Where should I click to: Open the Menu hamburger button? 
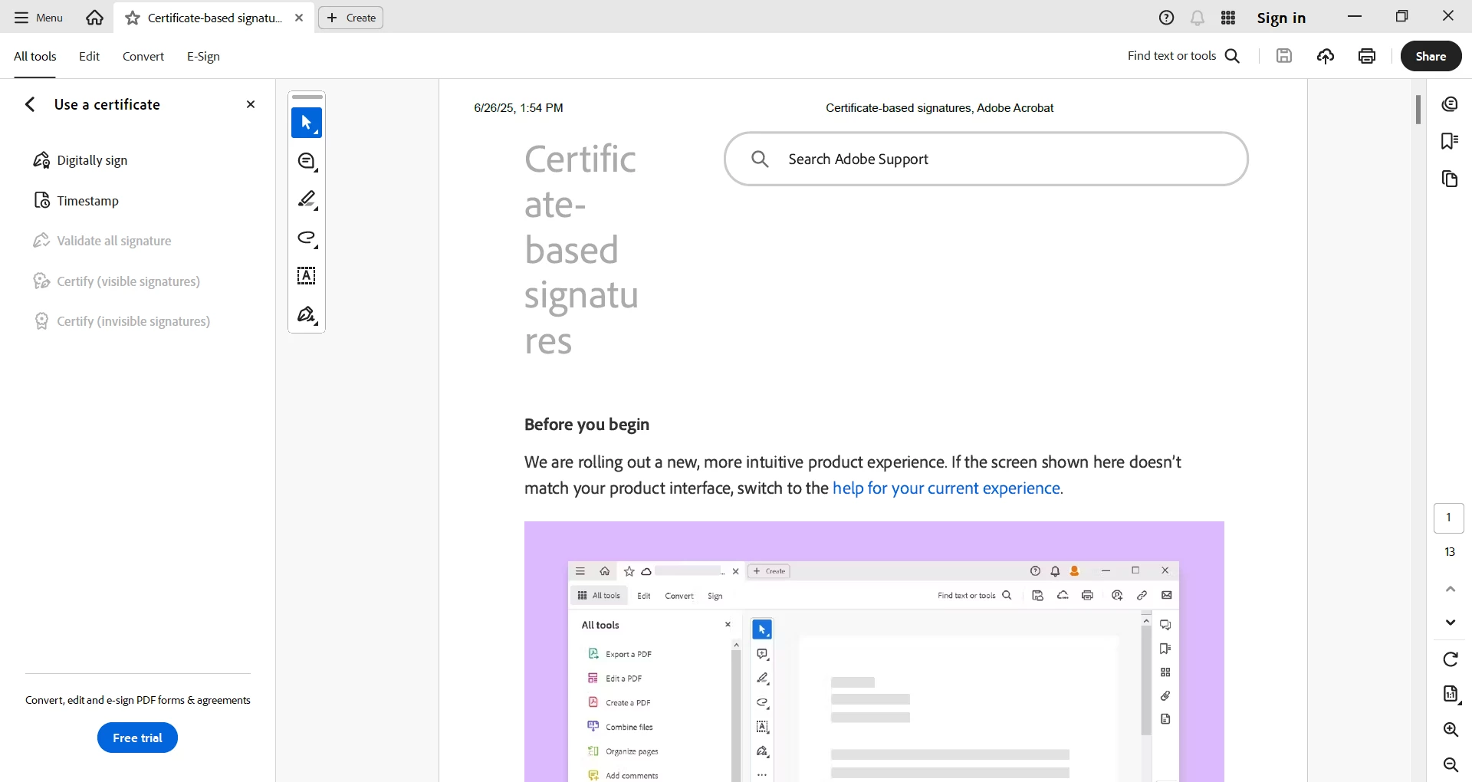click(x=38, y=18)
